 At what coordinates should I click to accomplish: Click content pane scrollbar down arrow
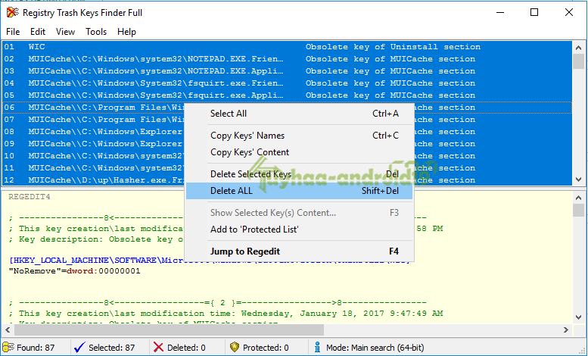[579, 317]
